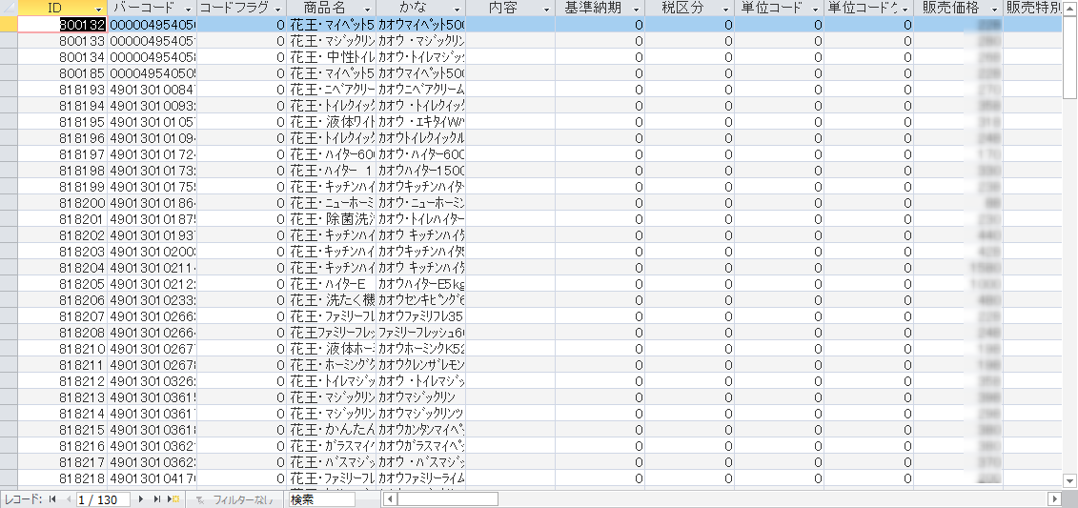Click the コードフラグ cell in row 818199
The width and height of the screenshot is (1078, 508).
coord(241,186)
